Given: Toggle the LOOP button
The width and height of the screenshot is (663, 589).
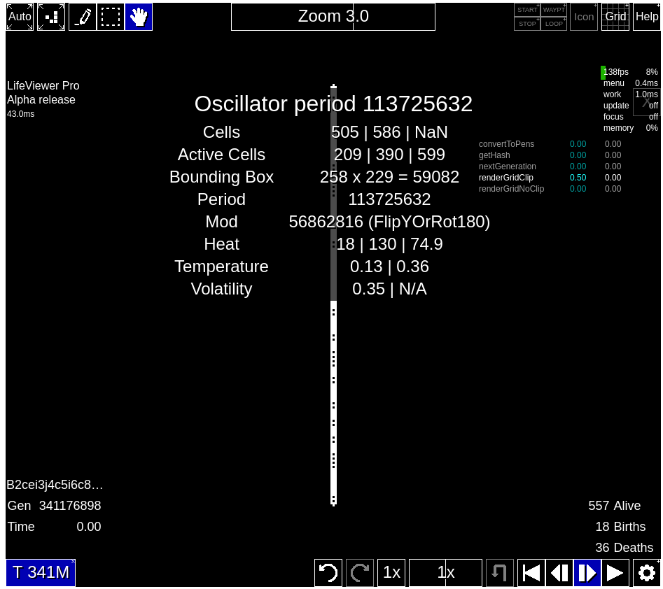Looking at the screenshot, I should [x=554, y=24].
